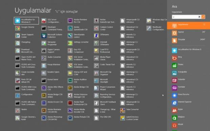
Task: Select AccuWeather in the Ara sidebar
Action: [x=188, y=50]
